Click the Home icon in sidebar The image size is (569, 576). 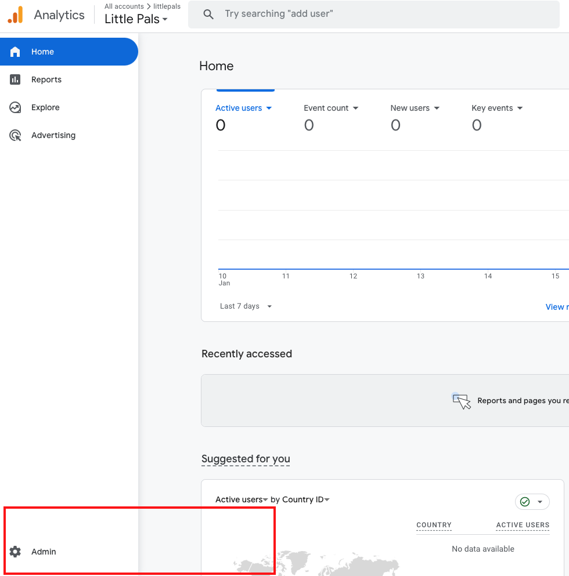click(x=15, y=52)
